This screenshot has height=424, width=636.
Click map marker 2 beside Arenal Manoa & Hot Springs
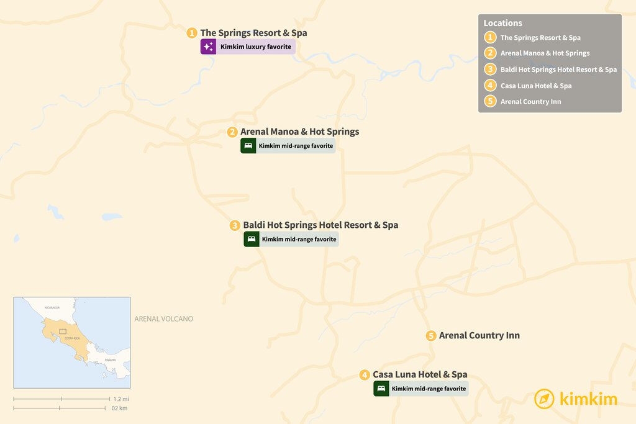[232, 132]
